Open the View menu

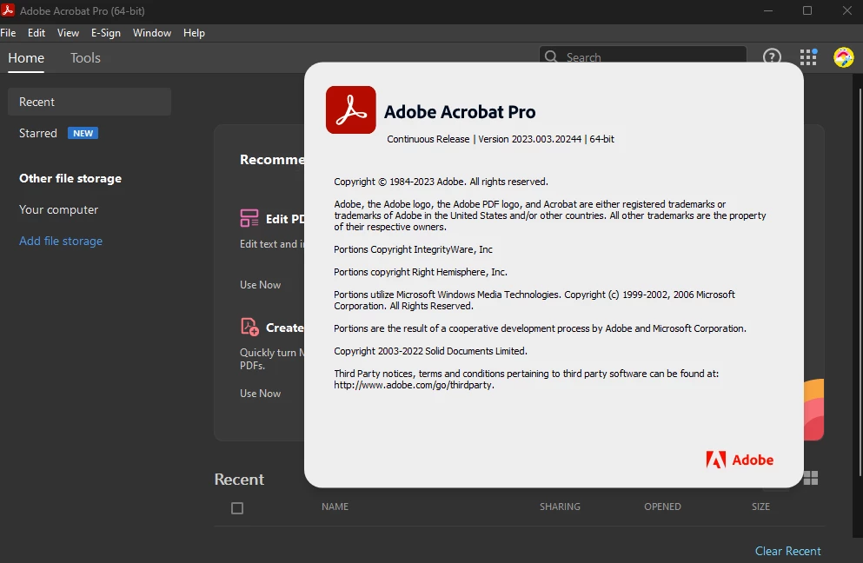(69, 33)
